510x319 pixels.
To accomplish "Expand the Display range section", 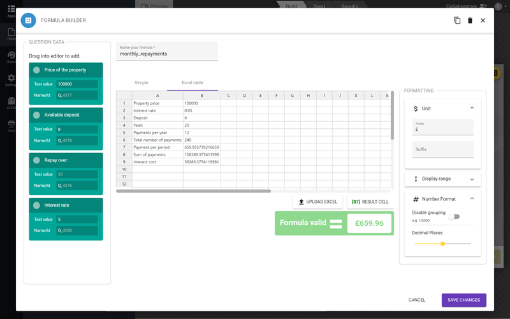I will pos(472,179).
